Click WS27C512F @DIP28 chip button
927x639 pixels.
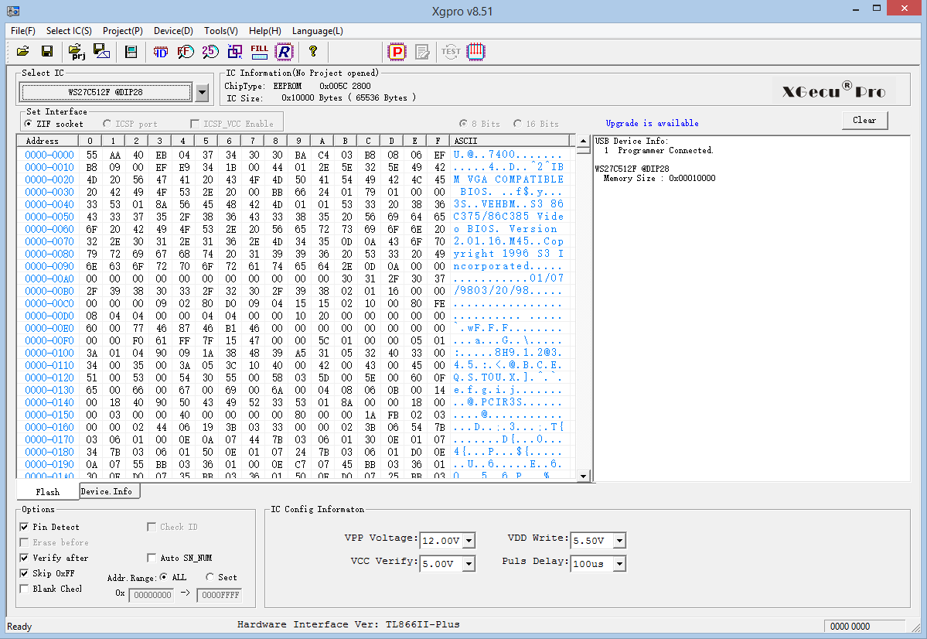tap(106, 92)
